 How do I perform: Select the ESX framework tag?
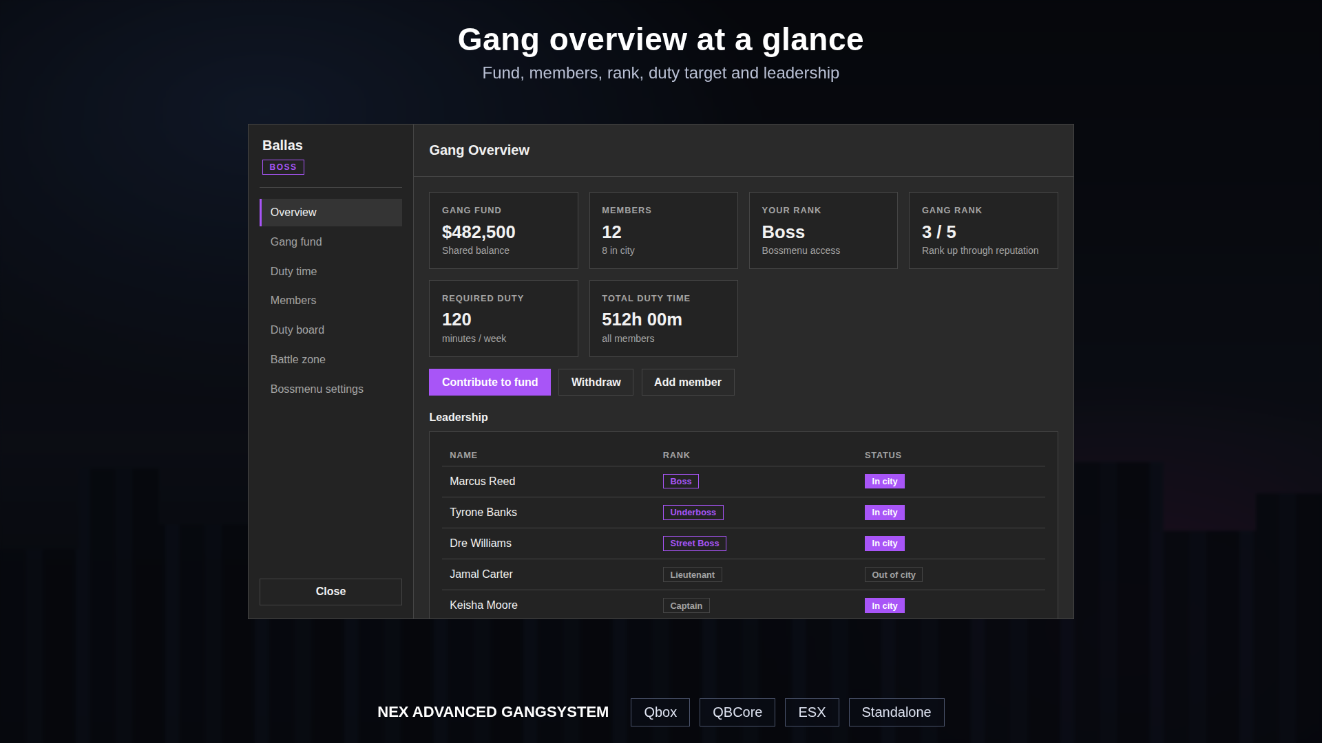pyautogui.click(x=812, y=713)
